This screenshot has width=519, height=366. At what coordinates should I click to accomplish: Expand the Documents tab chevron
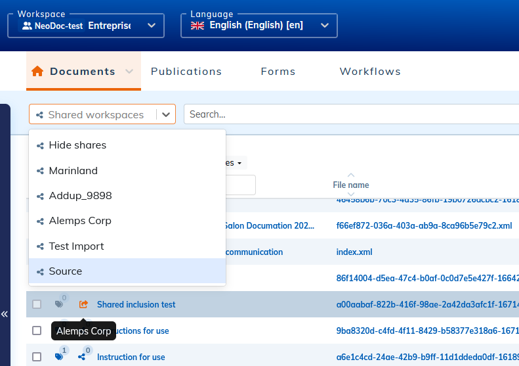coord(129,71)
